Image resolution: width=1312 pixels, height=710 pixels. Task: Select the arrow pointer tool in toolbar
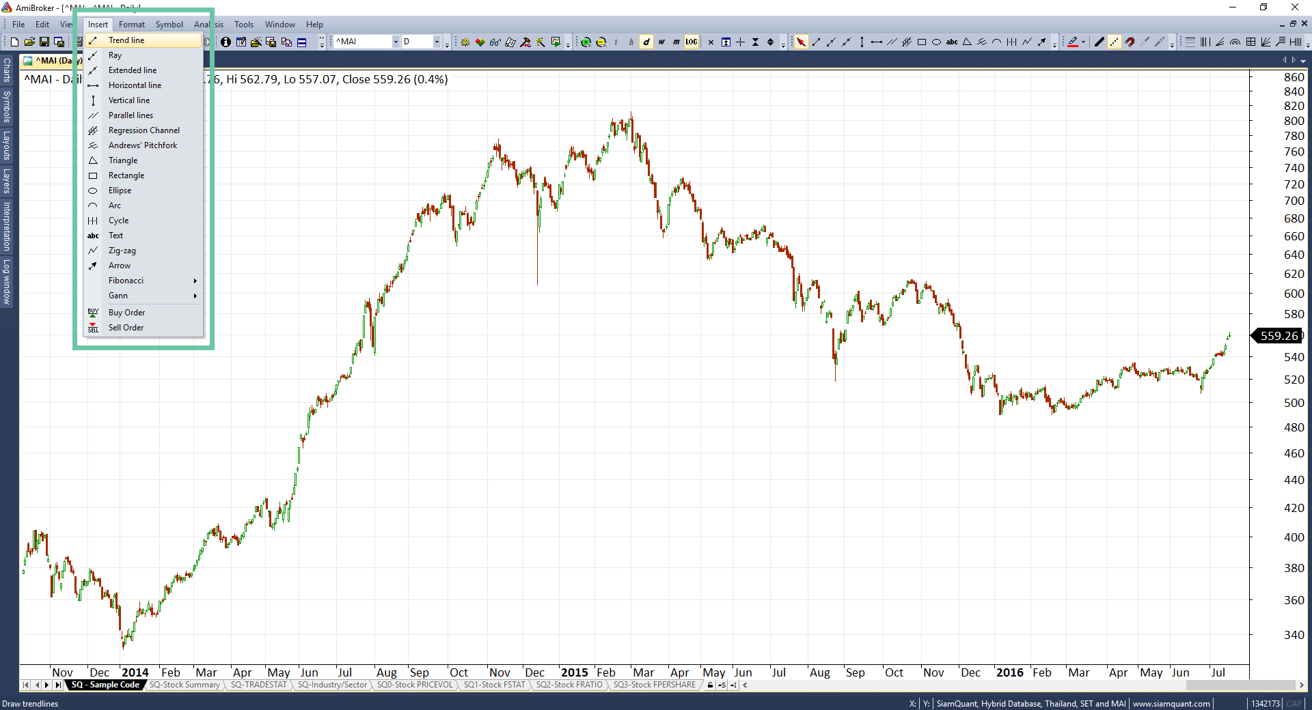coord(801,42)
